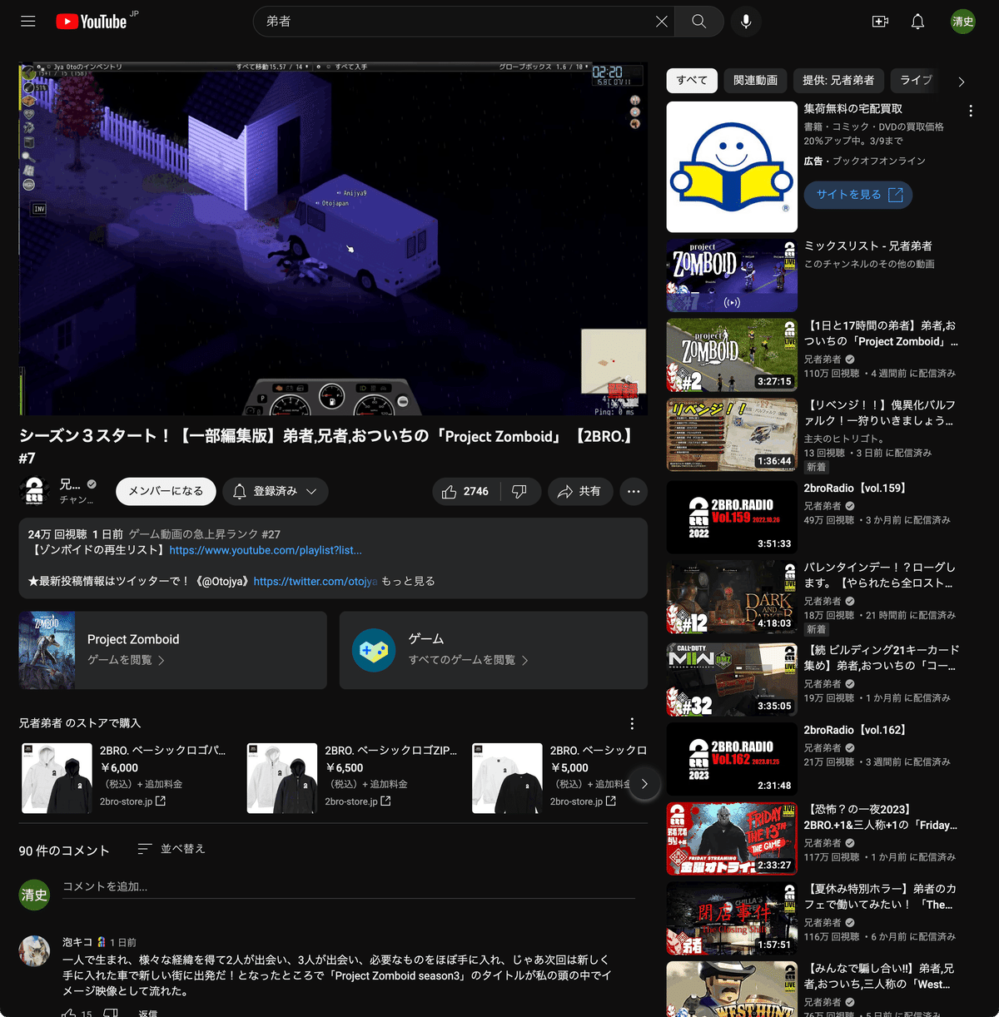The height and width of the screenshot is (1017, 999).
Task: Open the ad options three-dot menu
Action: point(971,111)
